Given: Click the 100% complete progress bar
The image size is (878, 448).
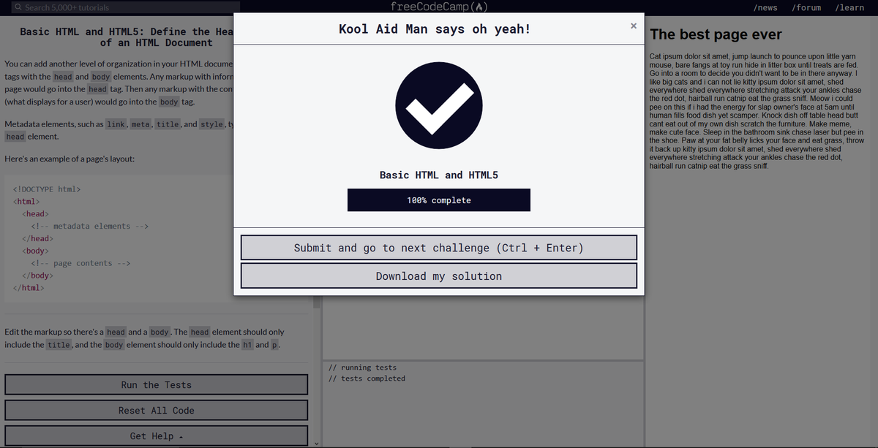Looking at the screenshot, I should click(x=439, y=200).
